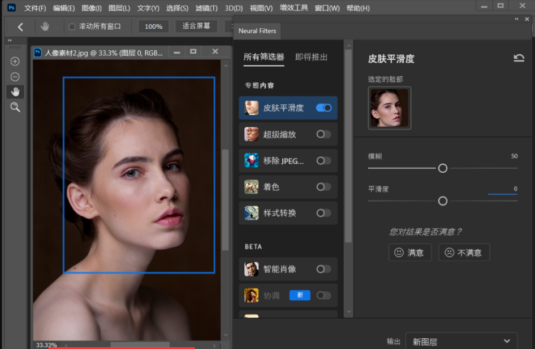Open the 滤镜(T) menu
Image resolution: width=535 pixels, height=349 pixels.
(x=206, y=8)
